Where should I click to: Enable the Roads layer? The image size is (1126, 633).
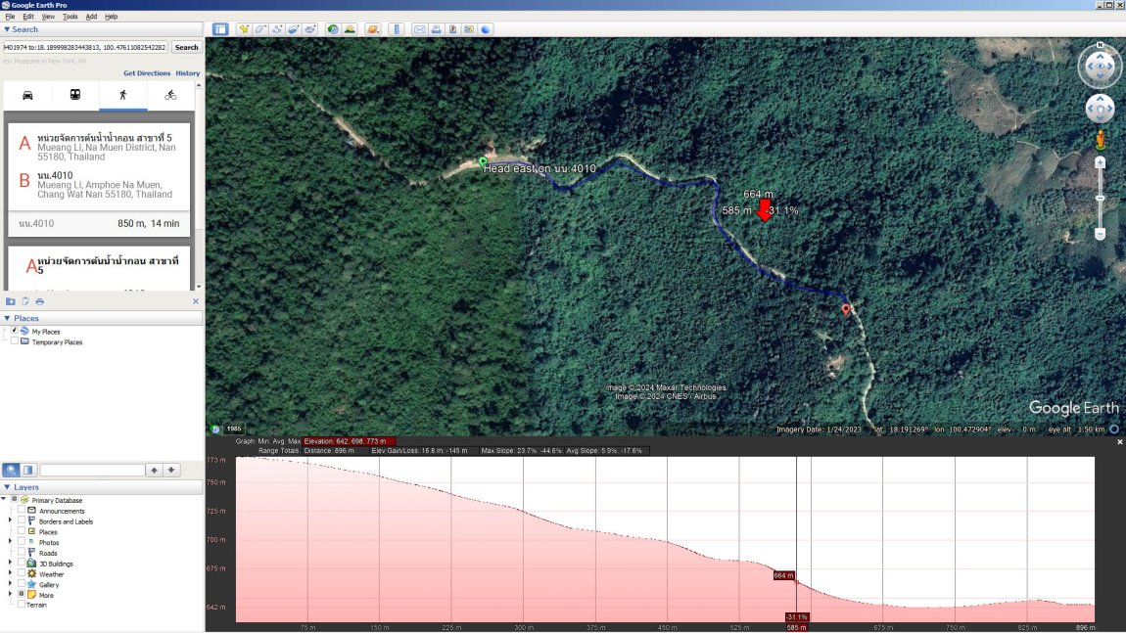21,553
